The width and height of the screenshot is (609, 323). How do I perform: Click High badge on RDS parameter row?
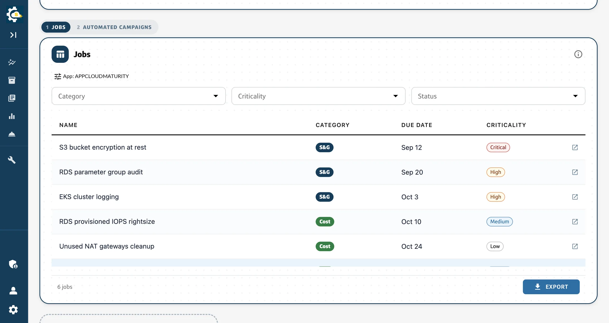coord(496,172)
